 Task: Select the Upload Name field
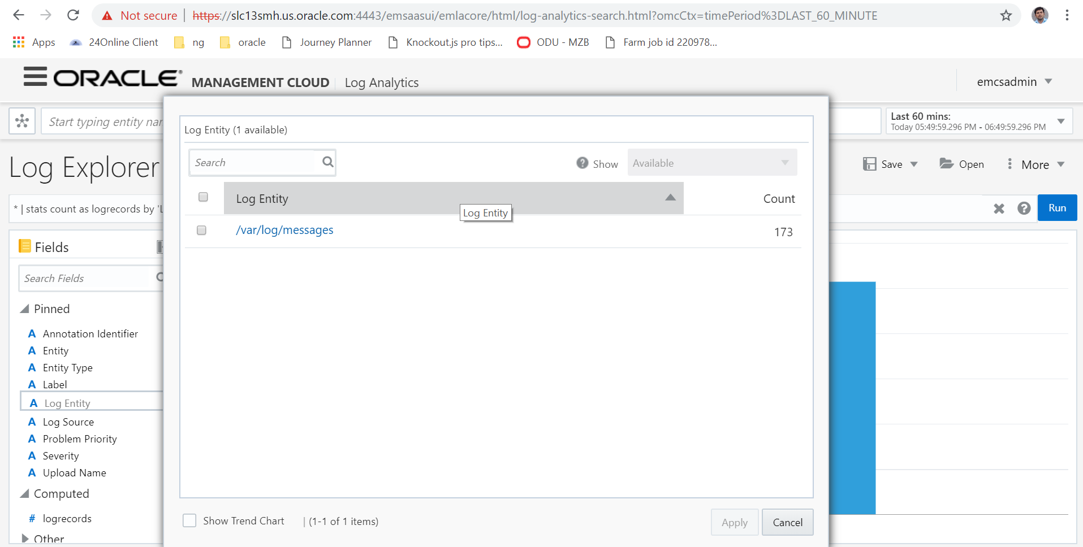(x=74, y=473)
